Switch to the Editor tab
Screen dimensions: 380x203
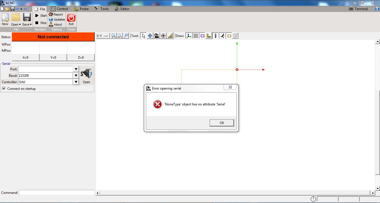click(x=122, y=9)
